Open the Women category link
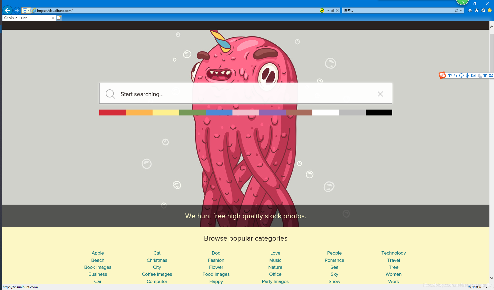The image size is (494, 290). click(x=394, y=274)
